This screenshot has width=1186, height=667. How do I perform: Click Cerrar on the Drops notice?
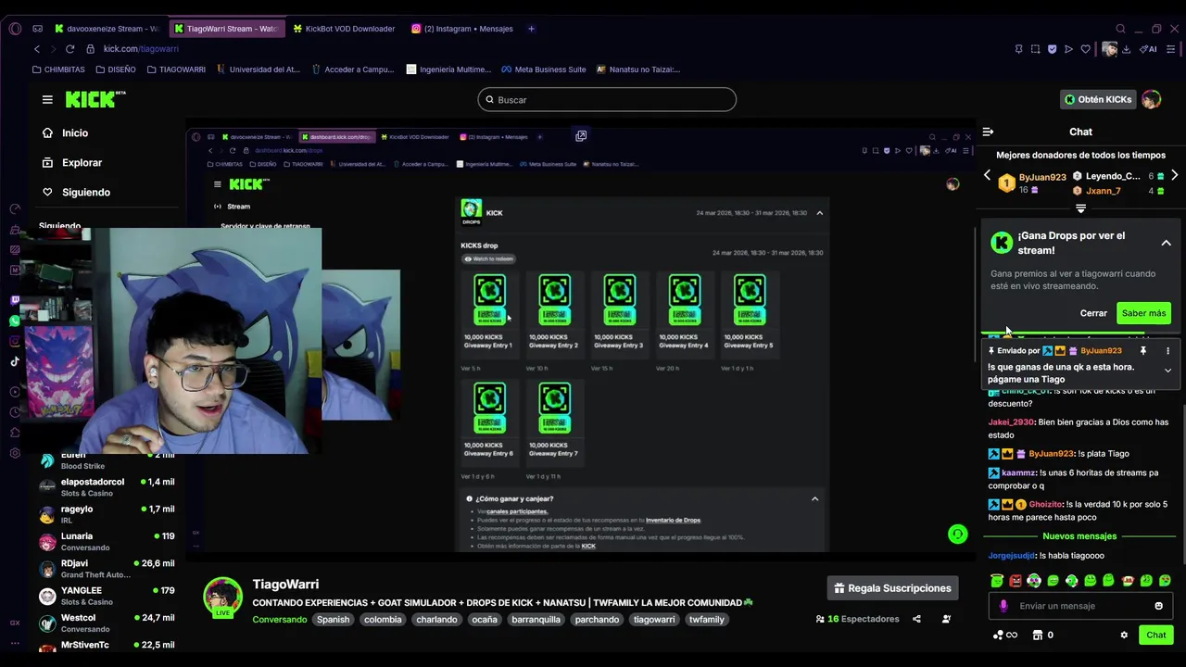click(x=1093, y=313)
